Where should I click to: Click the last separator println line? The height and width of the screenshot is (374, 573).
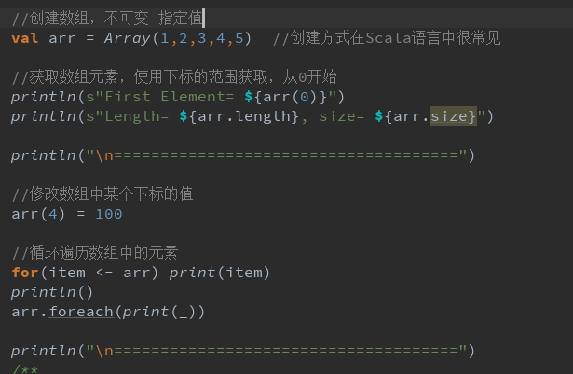pos(243,351)
